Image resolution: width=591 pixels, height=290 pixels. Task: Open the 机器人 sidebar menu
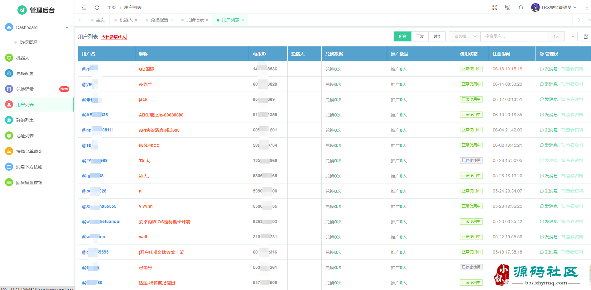click(23, 58)
